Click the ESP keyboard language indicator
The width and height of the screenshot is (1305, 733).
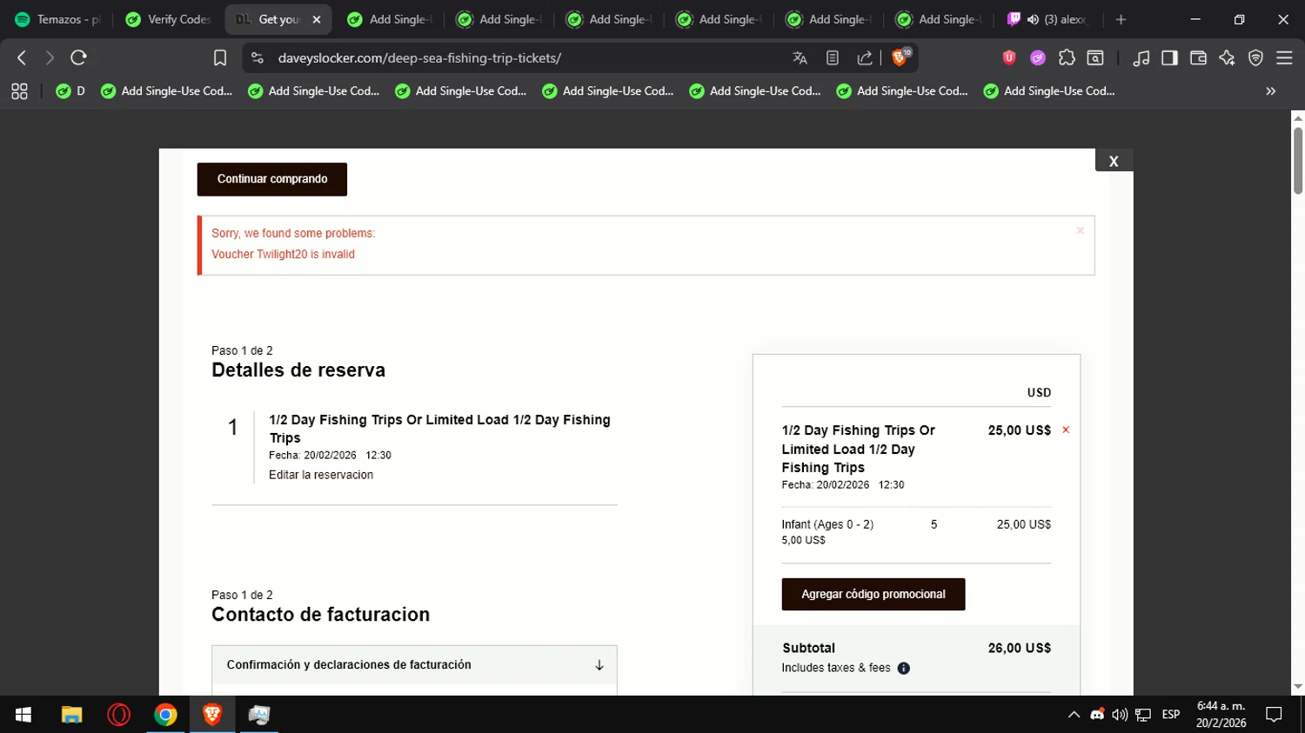(x=1171, y=715)
